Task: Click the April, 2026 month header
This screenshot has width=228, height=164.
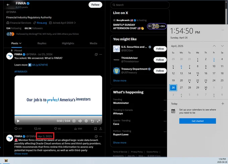Action: [177, 46]
